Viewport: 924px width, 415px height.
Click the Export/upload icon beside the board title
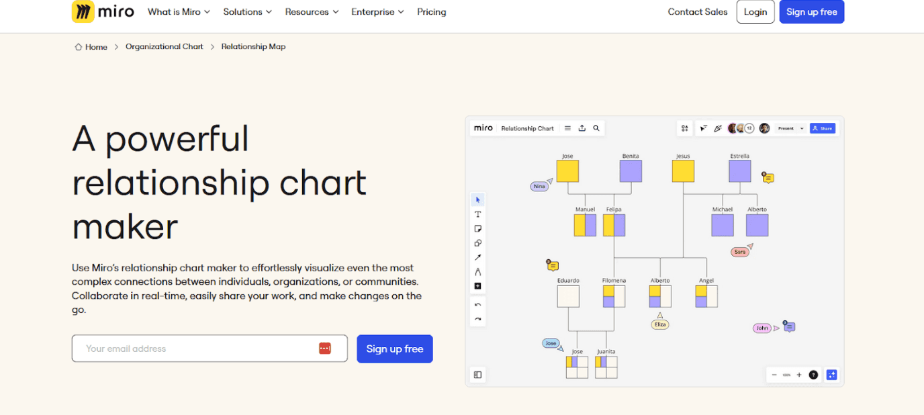pyautogui.click(x=581, y=128)
